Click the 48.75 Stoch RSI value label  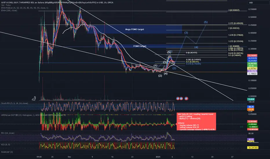(x=251, y=107)
